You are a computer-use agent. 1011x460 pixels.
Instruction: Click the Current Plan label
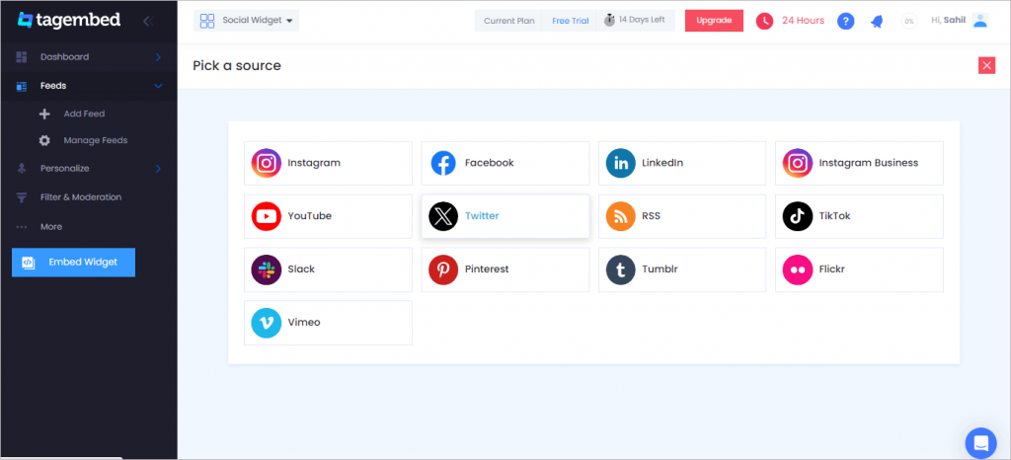pos(509,21)
